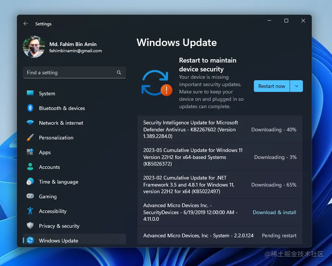The height and width of the screenshot is (266, 332).
Task: Click the back arrow in Settings
Action: coord(25,23)
